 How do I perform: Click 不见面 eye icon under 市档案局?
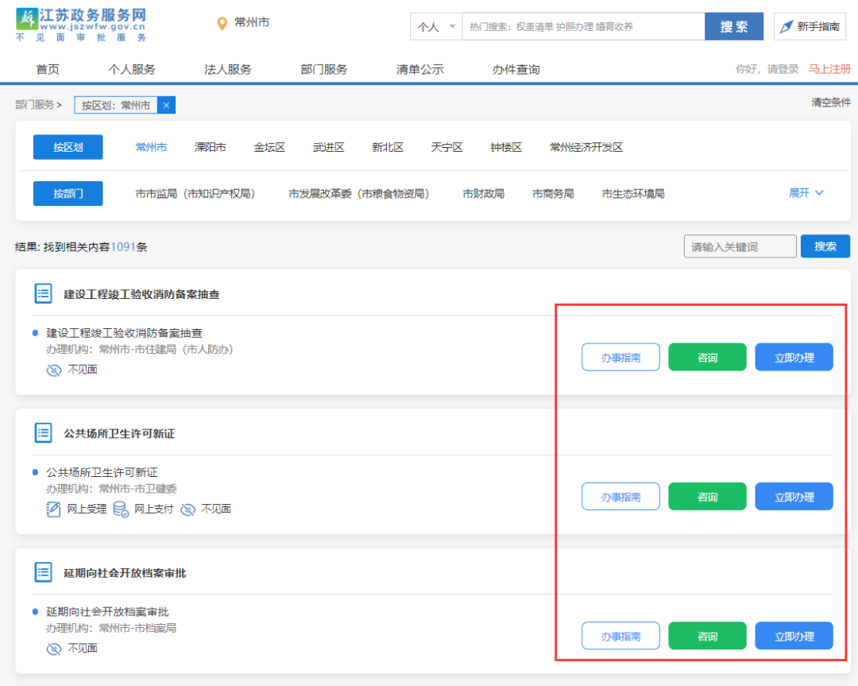coord(53,648)
